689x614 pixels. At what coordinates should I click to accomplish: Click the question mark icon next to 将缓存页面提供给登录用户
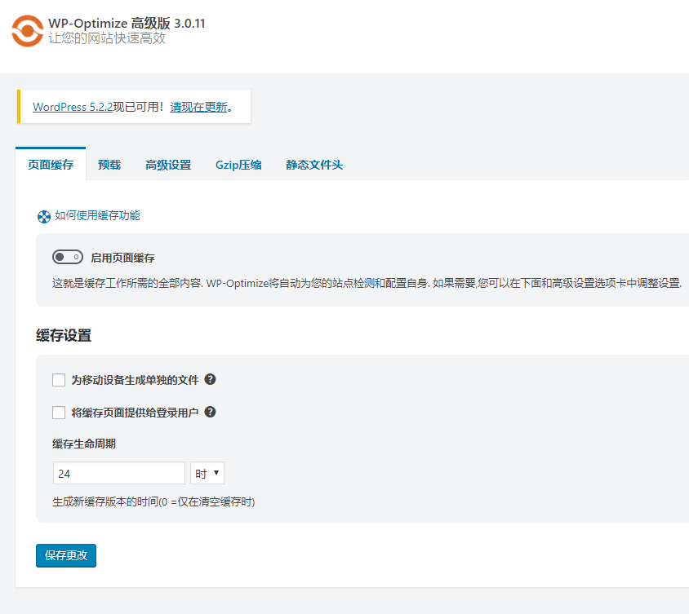210,412
